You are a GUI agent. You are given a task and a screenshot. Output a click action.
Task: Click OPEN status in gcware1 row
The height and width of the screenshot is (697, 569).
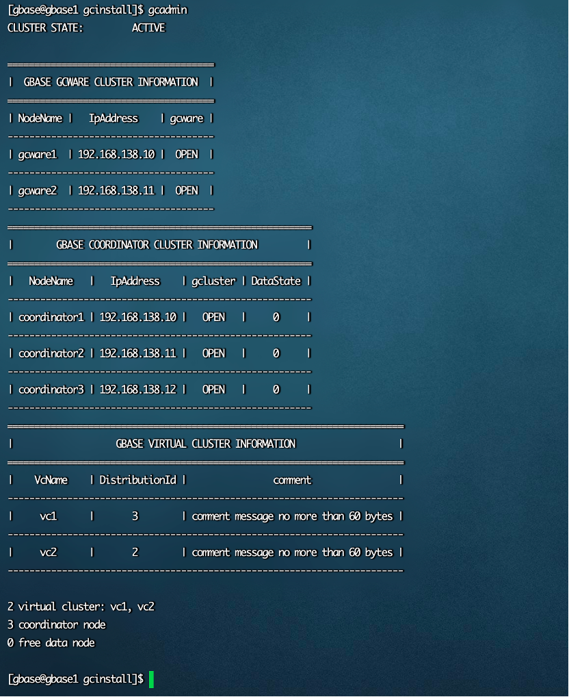click(x=187, y=154)
